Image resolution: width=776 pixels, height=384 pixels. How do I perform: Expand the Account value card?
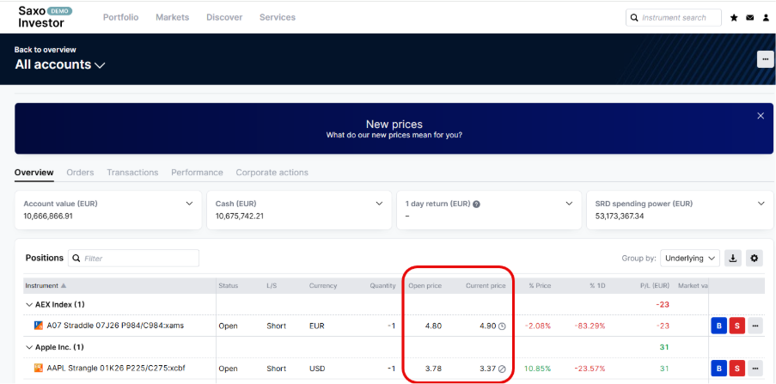(x=189, y=204)
